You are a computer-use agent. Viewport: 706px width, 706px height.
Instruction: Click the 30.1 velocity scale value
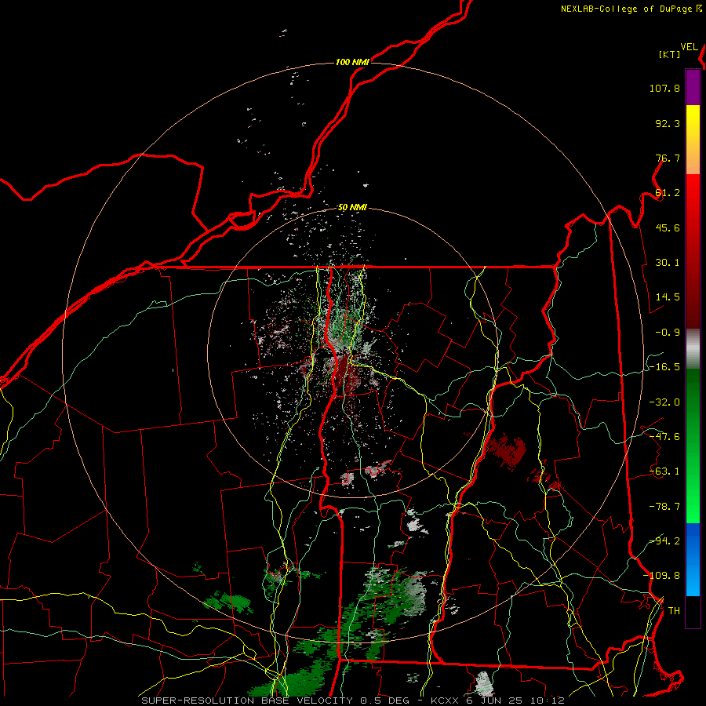(668, 263)
